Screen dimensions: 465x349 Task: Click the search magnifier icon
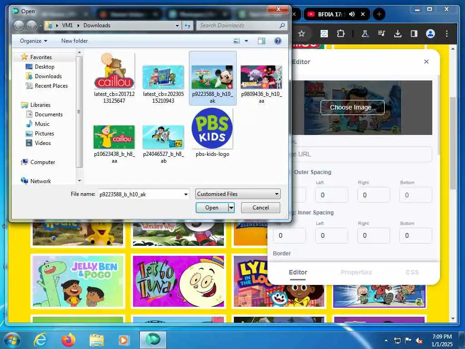click(282, 25)
